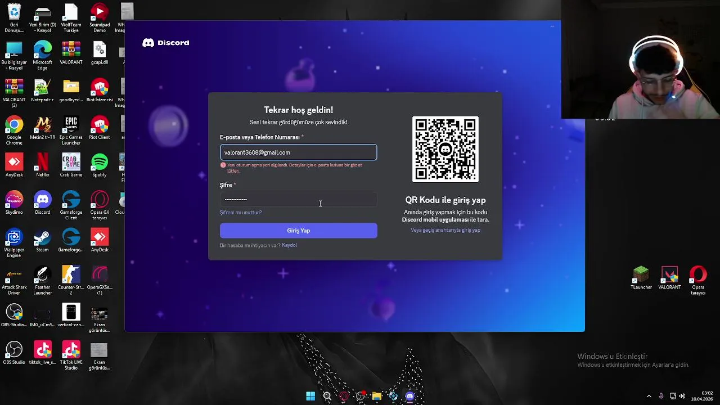Click the 'Şifreni mi unuttun?' link
The width and height of the screenshot is (720, 405).
click(x=241, y=213)
